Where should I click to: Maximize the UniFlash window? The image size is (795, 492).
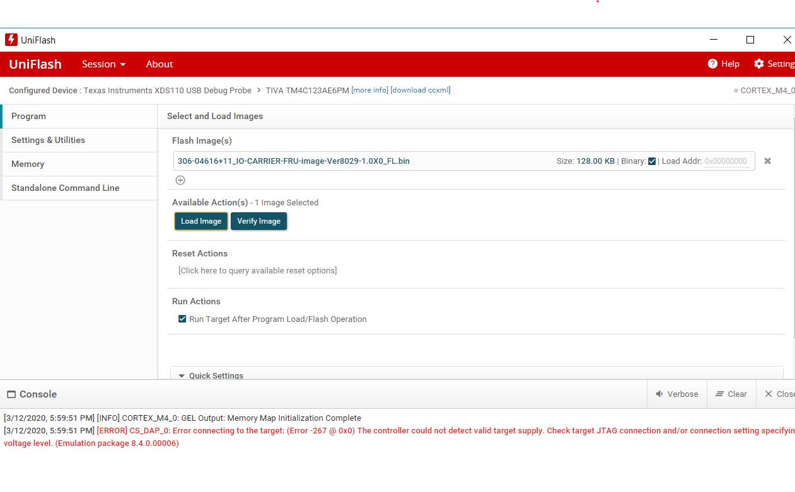[750, 40]
